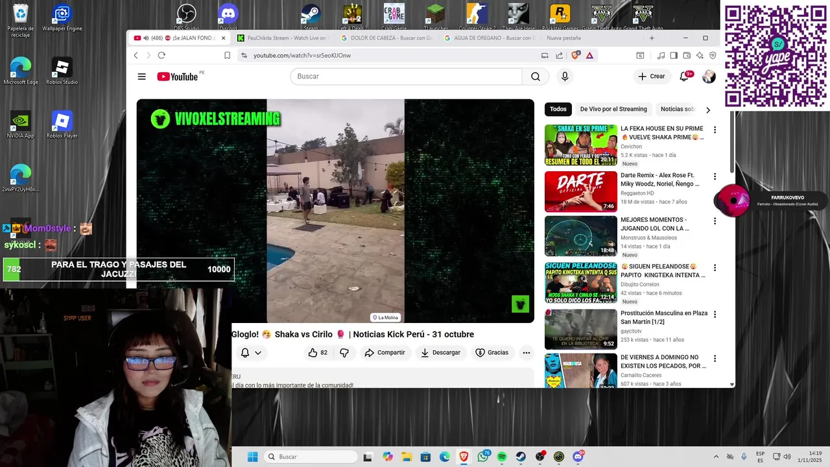Open Brave Rewards triangle icon
The width and height of the screenshot is (830, 467).
[x=589, y=55]
